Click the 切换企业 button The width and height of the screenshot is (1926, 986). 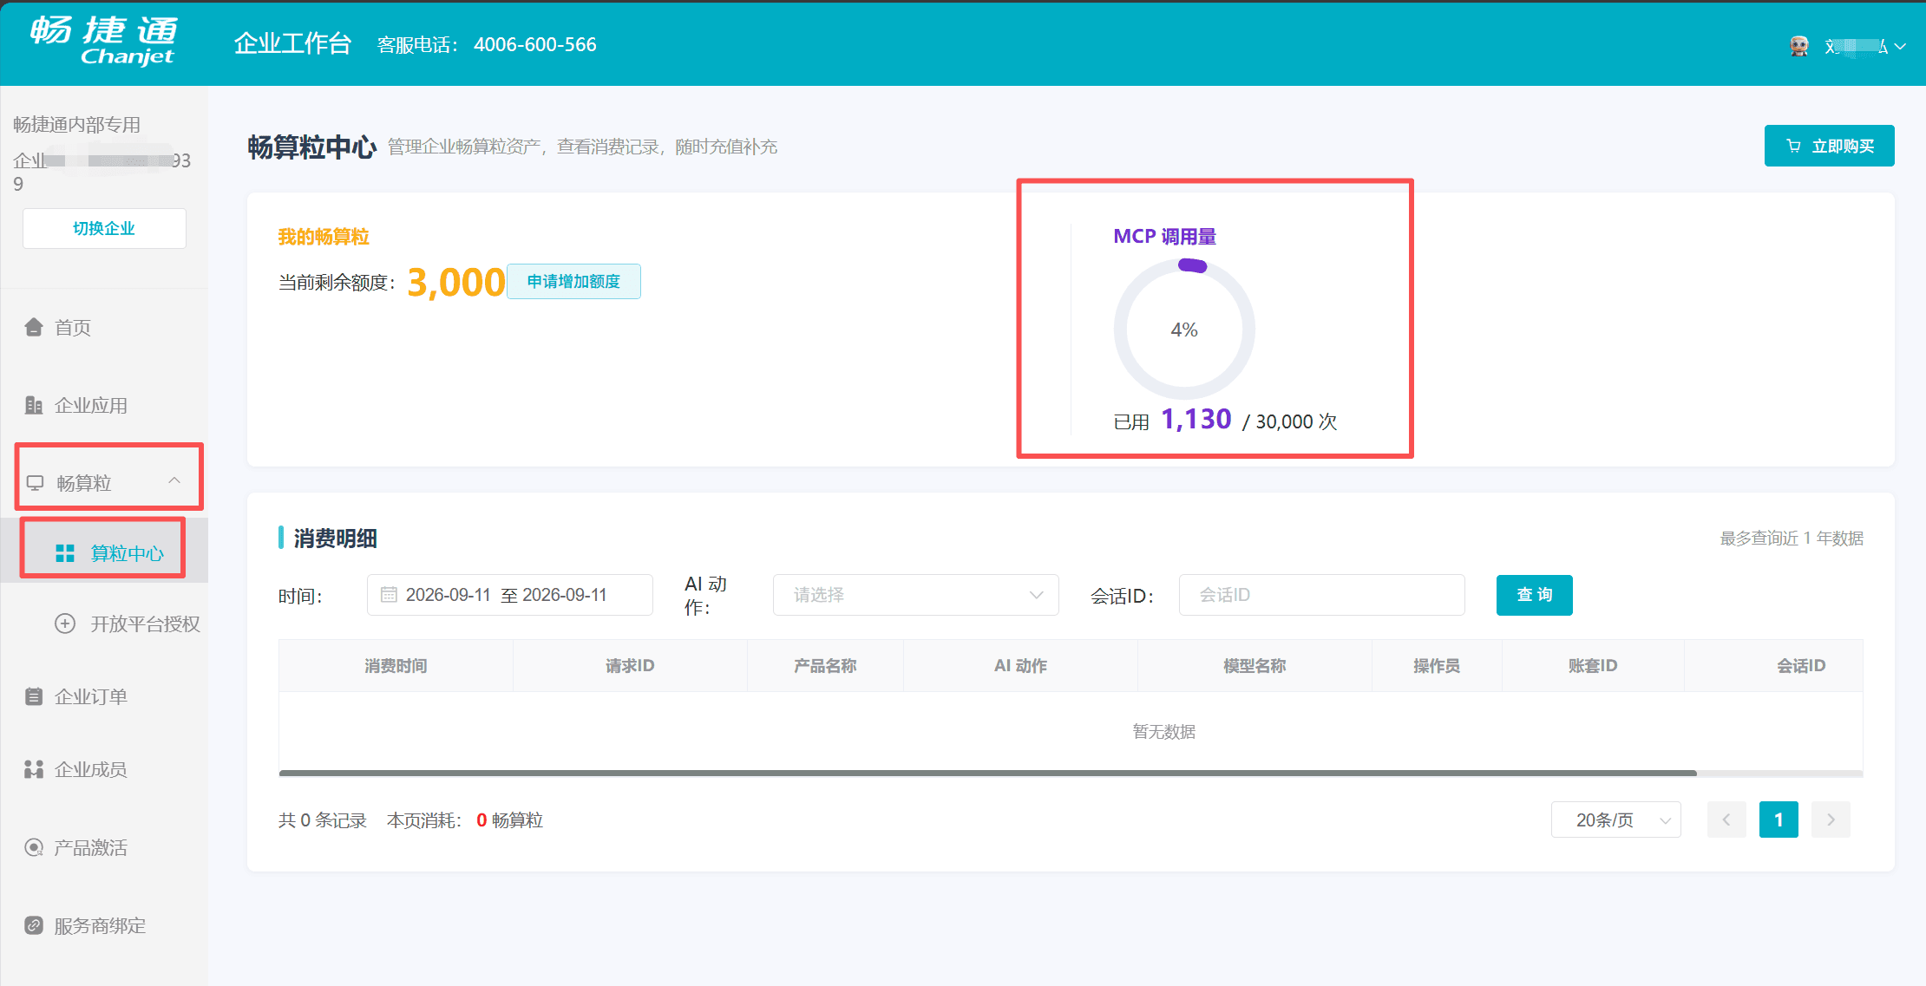coord(104,228)
